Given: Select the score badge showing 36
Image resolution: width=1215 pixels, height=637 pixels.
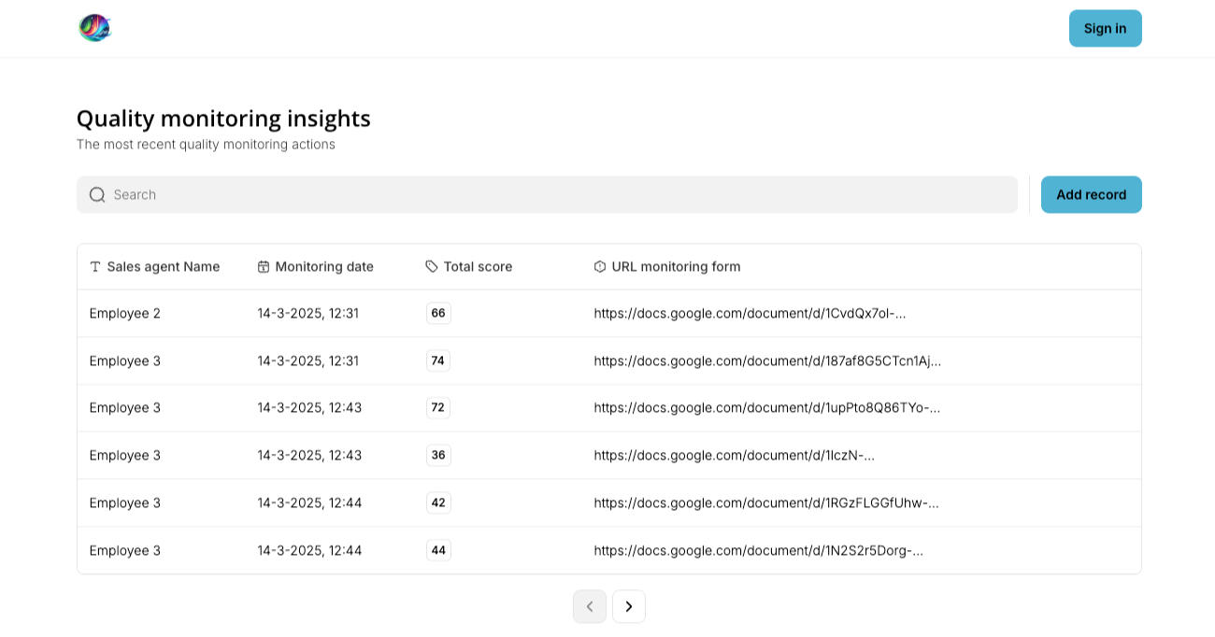Looking at the screenshot, I should 438,456.
